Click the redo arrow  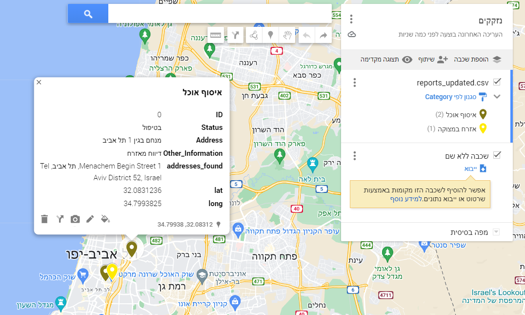pos(323,35)
